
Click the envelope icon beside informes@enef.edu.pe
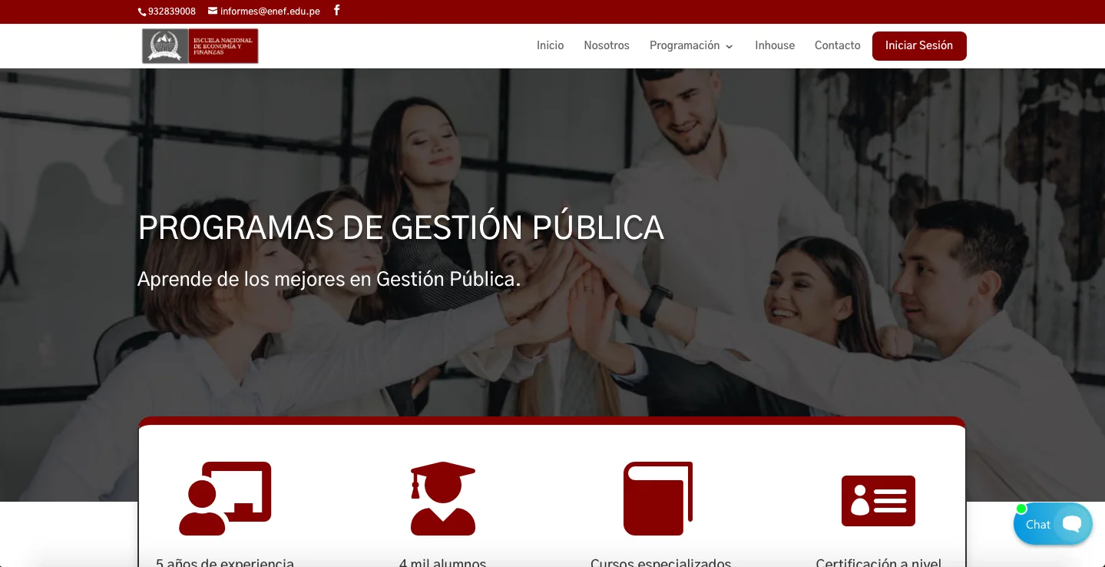coord(213,11)
